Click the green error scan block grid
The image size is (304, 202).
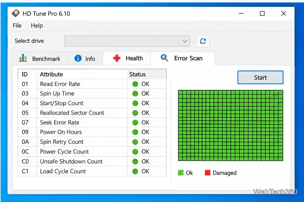tap(231, 126)
